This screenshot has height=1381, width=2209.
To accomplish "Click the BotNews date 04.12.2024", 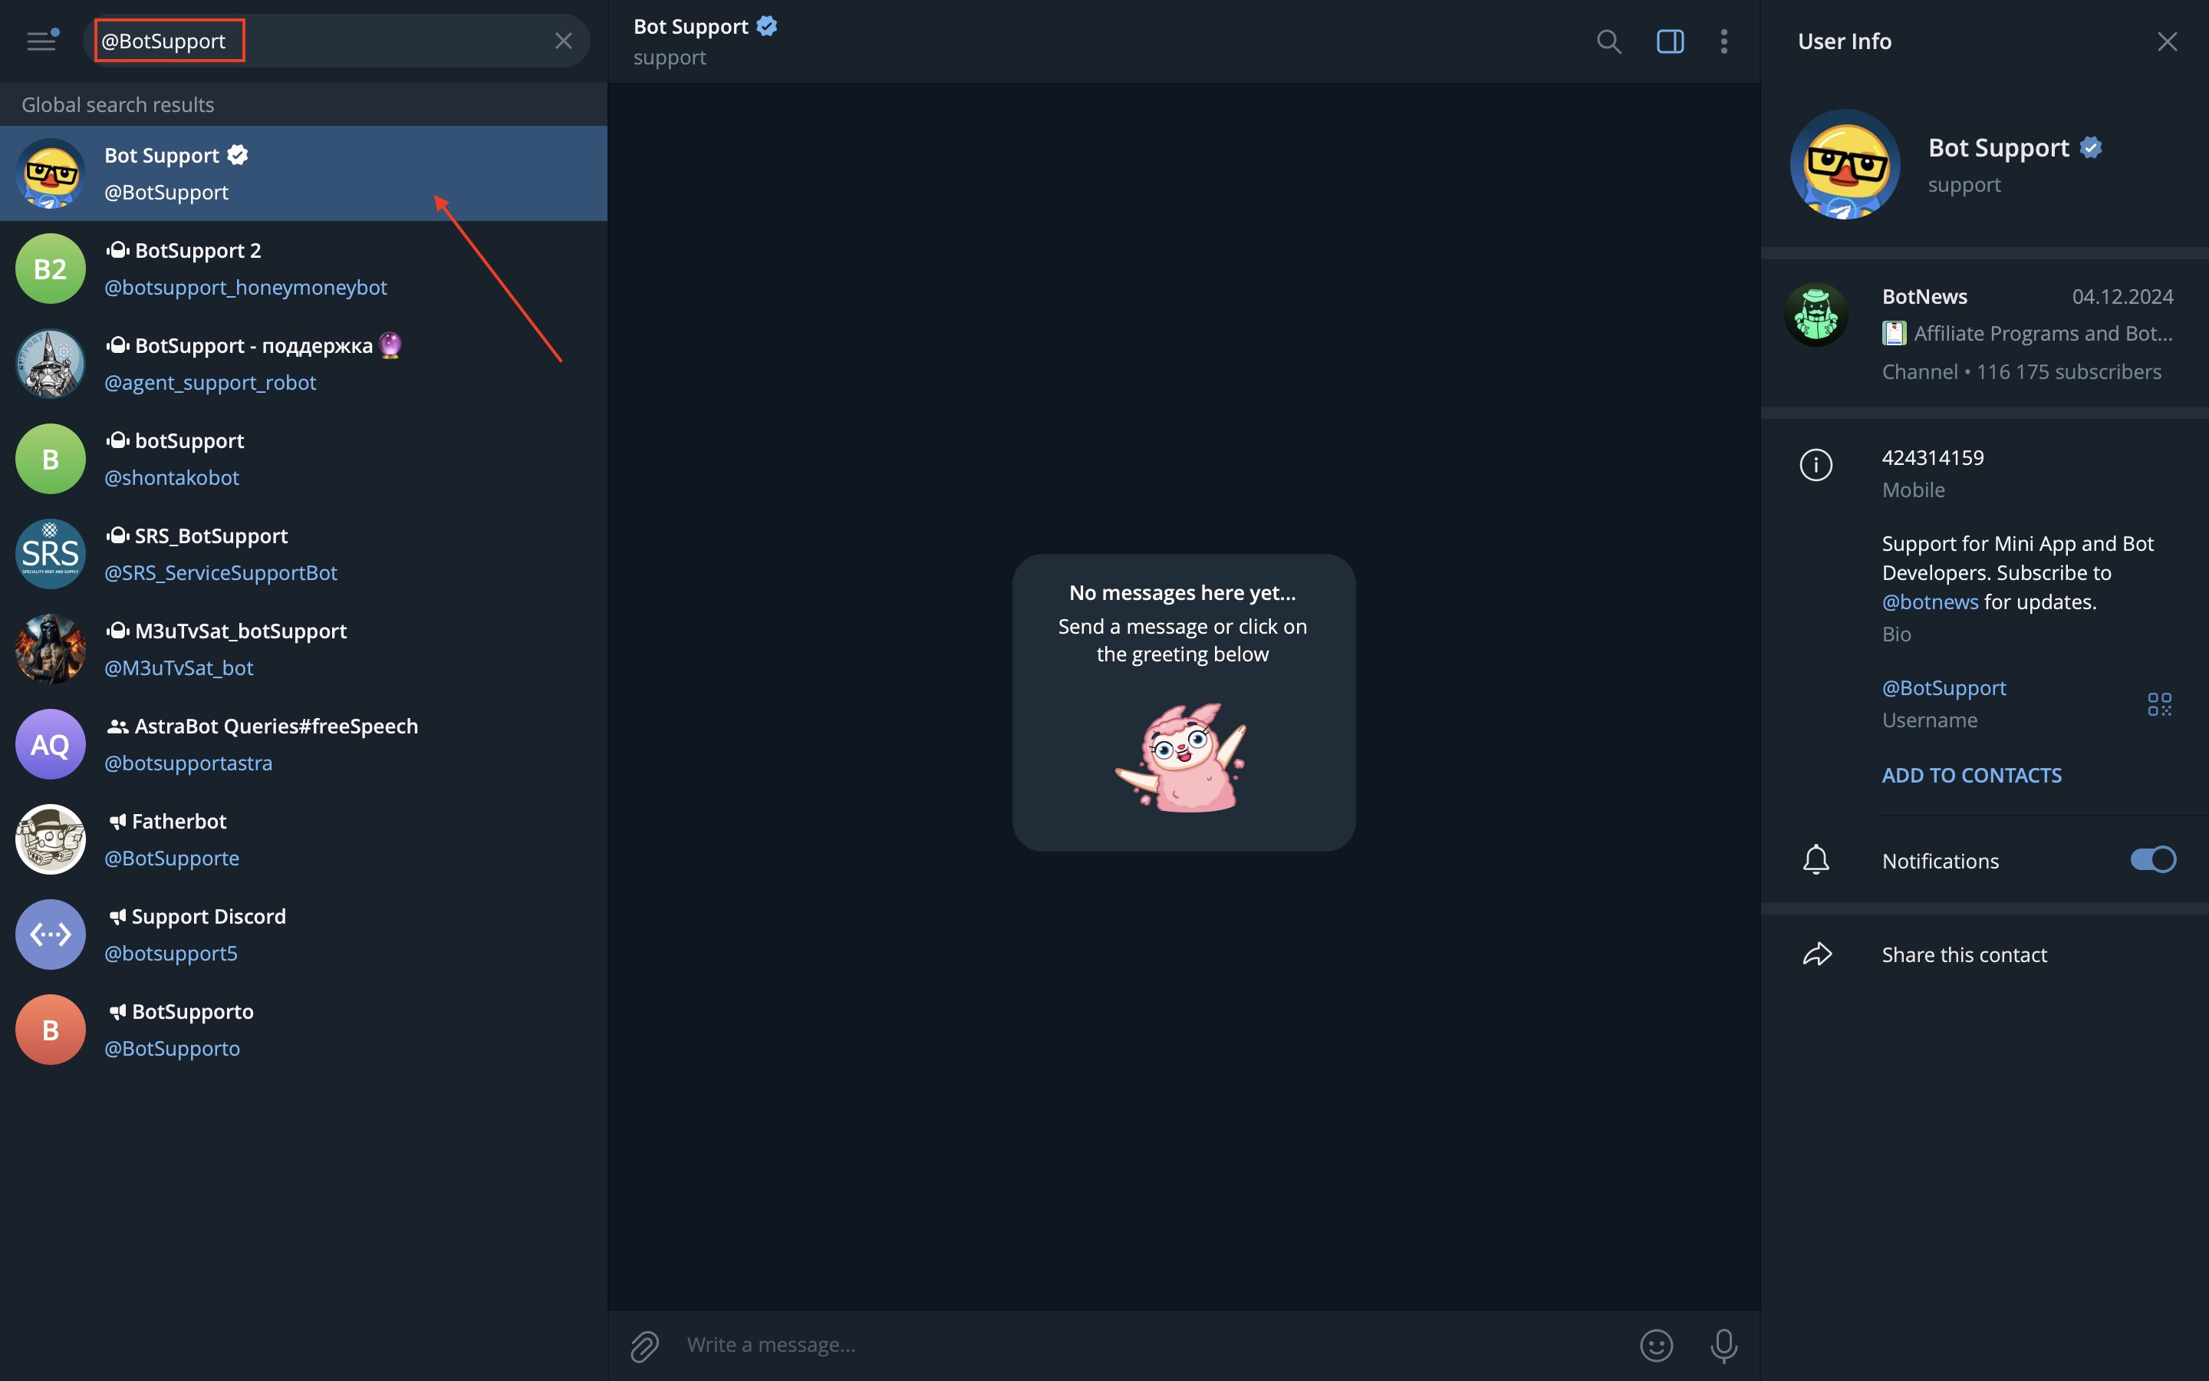I will point(2122,297).
